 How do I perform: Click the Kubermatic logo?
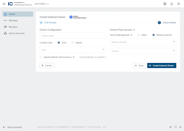[x=20, y=4]
